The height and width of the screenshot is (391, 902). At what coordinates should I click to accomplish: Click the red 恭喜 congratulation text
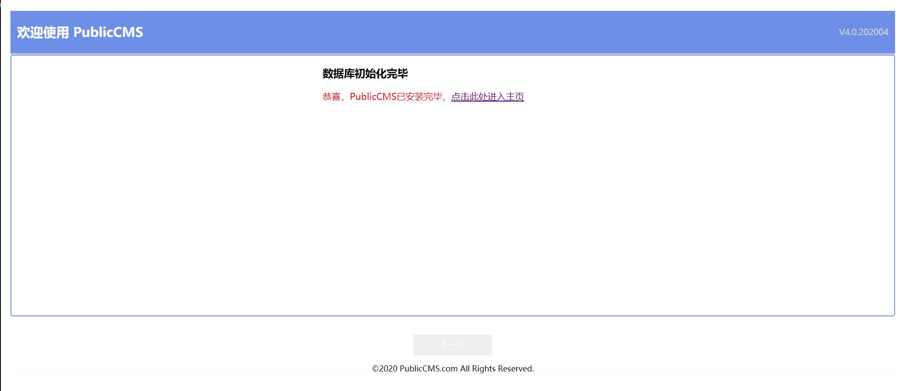(x=331, y=97)
